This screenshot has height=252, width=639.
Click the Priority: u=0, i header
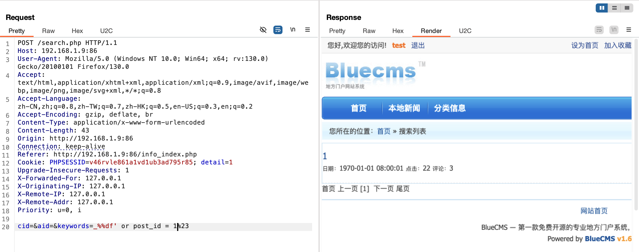pyautogui.click(x=49, y=210)
